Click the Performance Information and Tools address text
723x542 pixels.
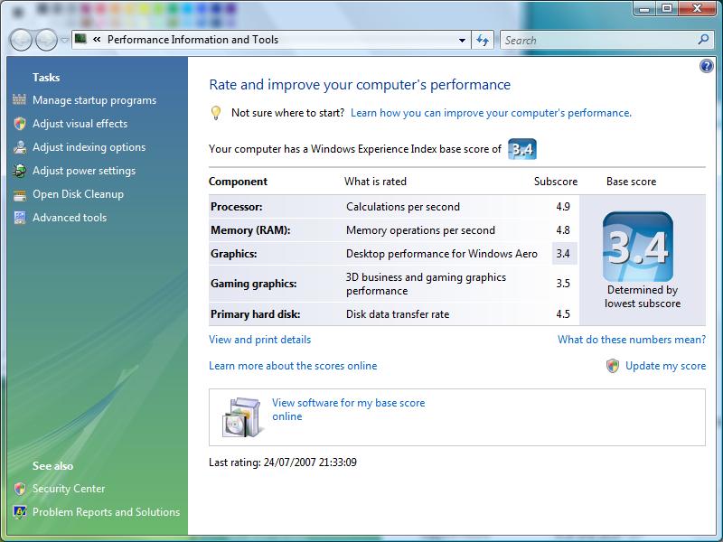point(192,40)
